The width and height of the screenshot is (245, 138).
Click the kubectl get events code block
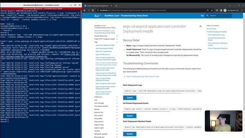(x=162, y=109)
